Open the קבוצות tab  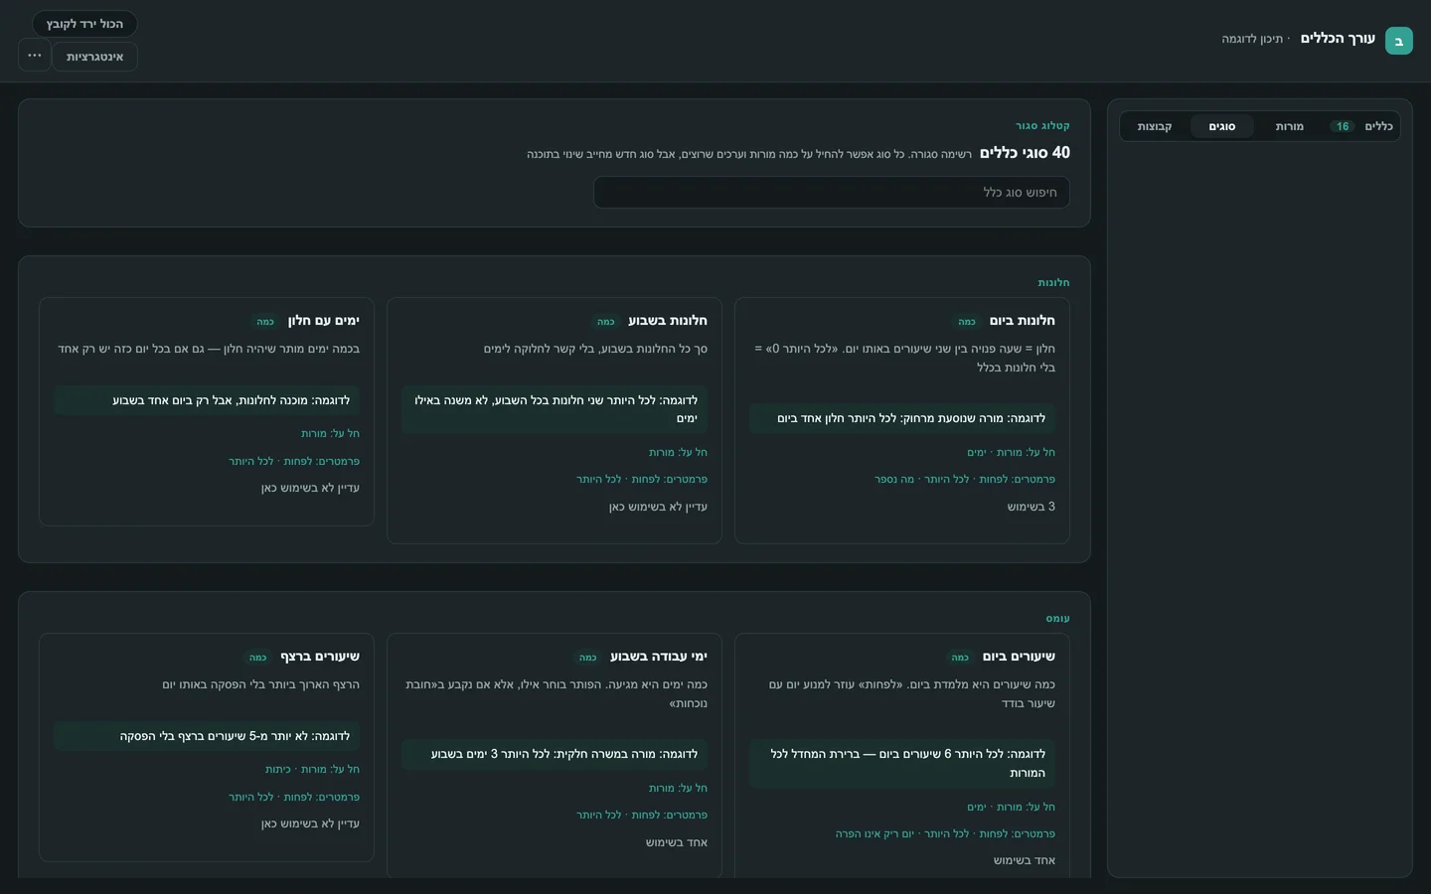(x=1155, y=126)
